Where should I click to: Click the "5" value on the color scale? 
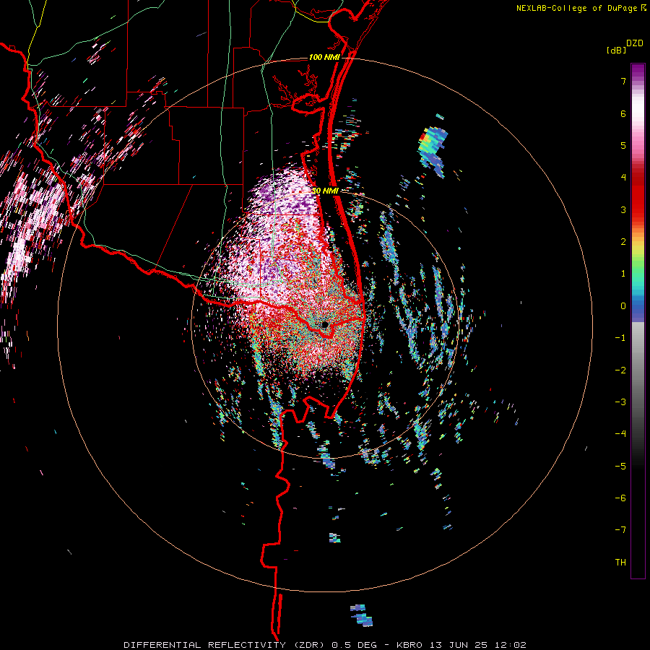(623, 145)
